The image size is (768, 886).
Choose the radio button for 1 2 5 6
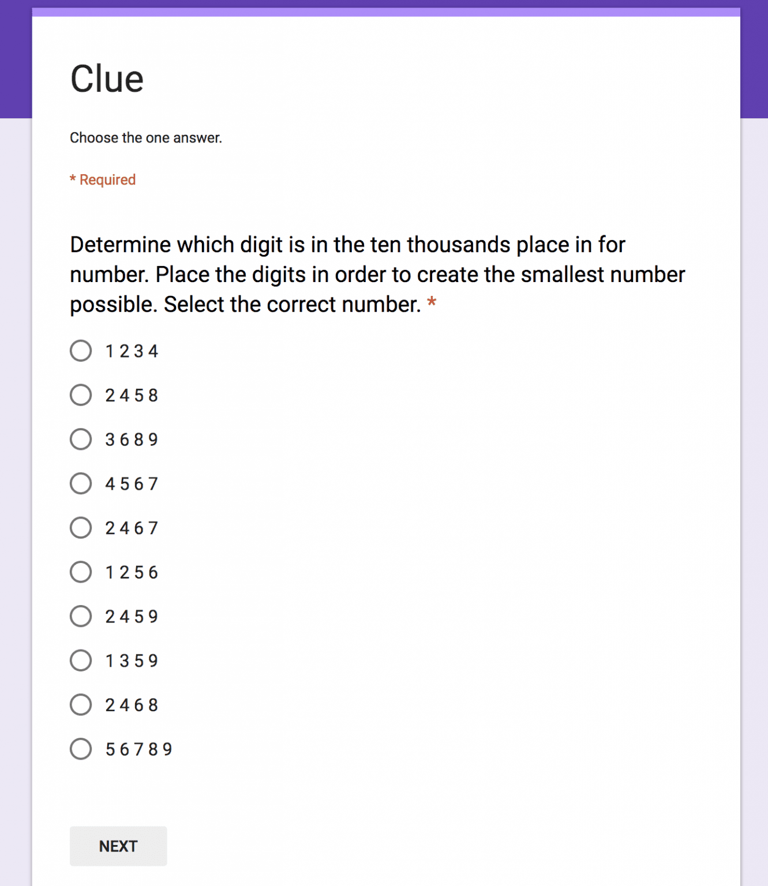click(81, 572)
